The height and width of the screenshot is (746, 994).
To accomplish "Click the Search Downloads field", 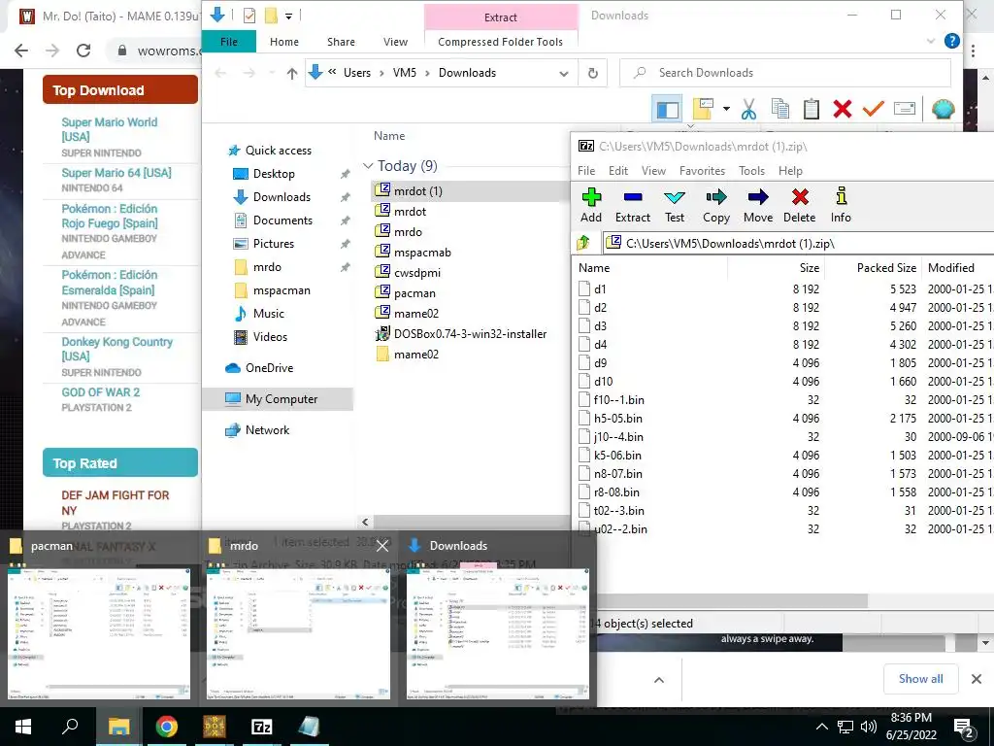I will 784,73.
